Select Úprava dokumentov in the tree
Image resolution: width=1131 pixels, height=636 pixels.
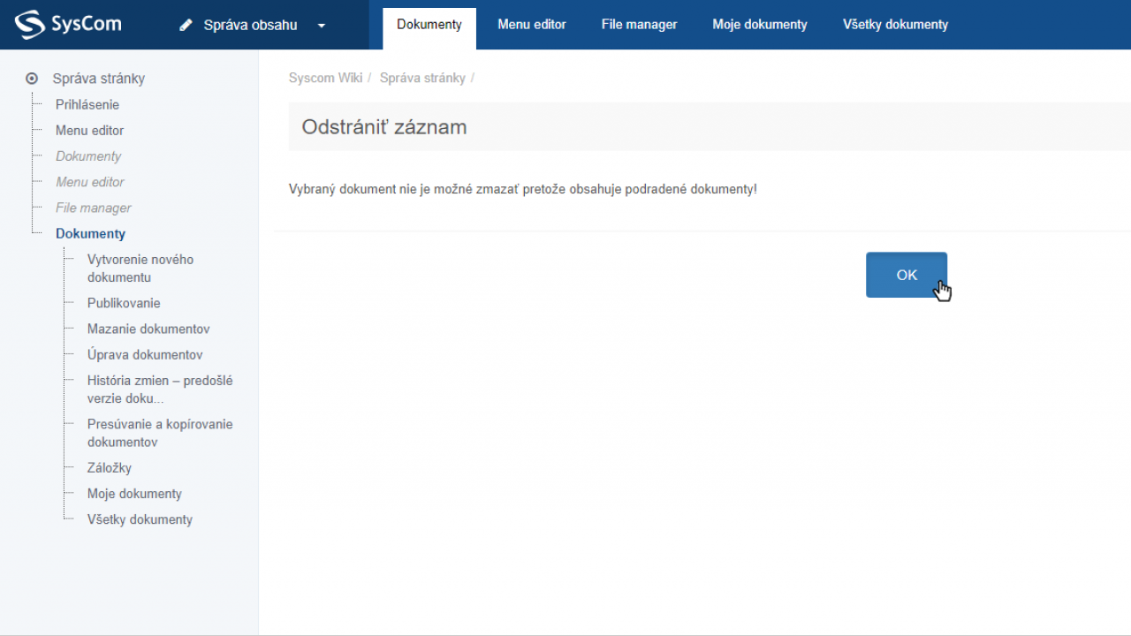pyautogui.click(x=145, y=354)
